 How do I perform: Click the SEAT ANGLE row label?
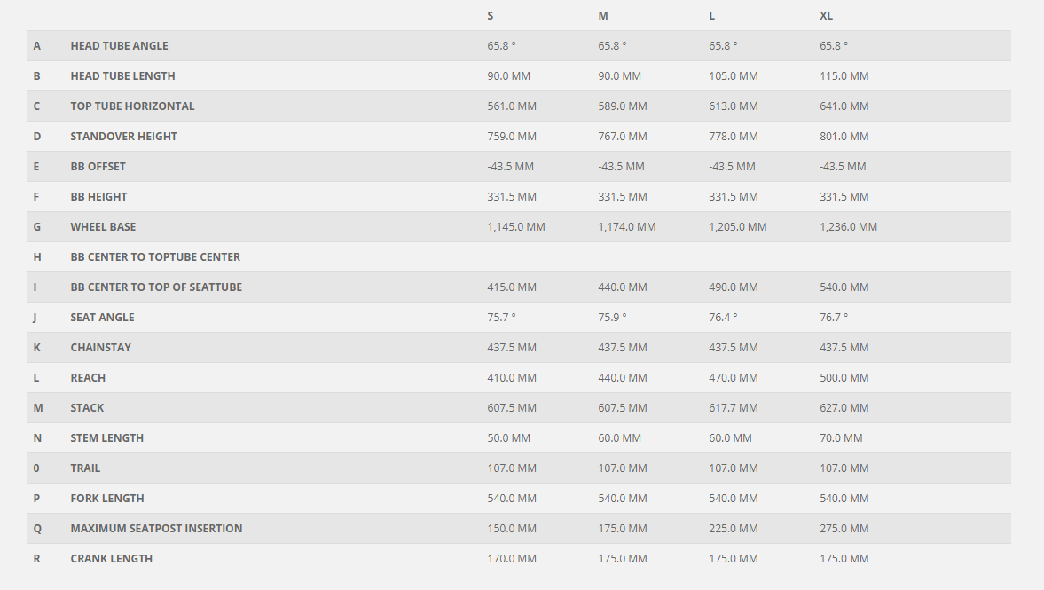pos(102,318)
